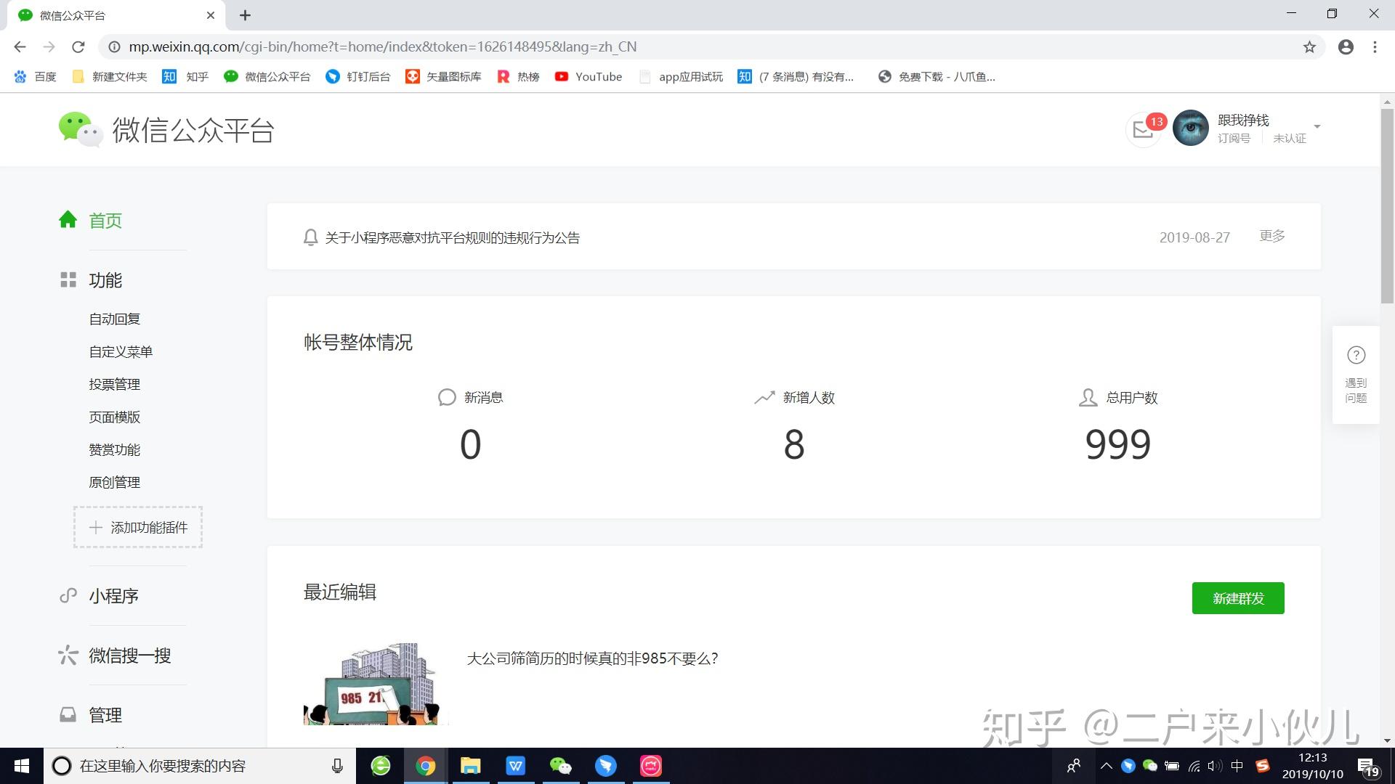This screenshot has height=784, width=1395.
Task: Open the 矢量图标库 bookmark
Action: [444, 77]
